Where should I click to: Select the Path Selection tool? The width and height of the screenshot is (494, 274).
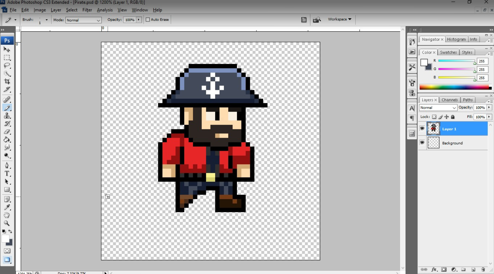coord(7,182)
